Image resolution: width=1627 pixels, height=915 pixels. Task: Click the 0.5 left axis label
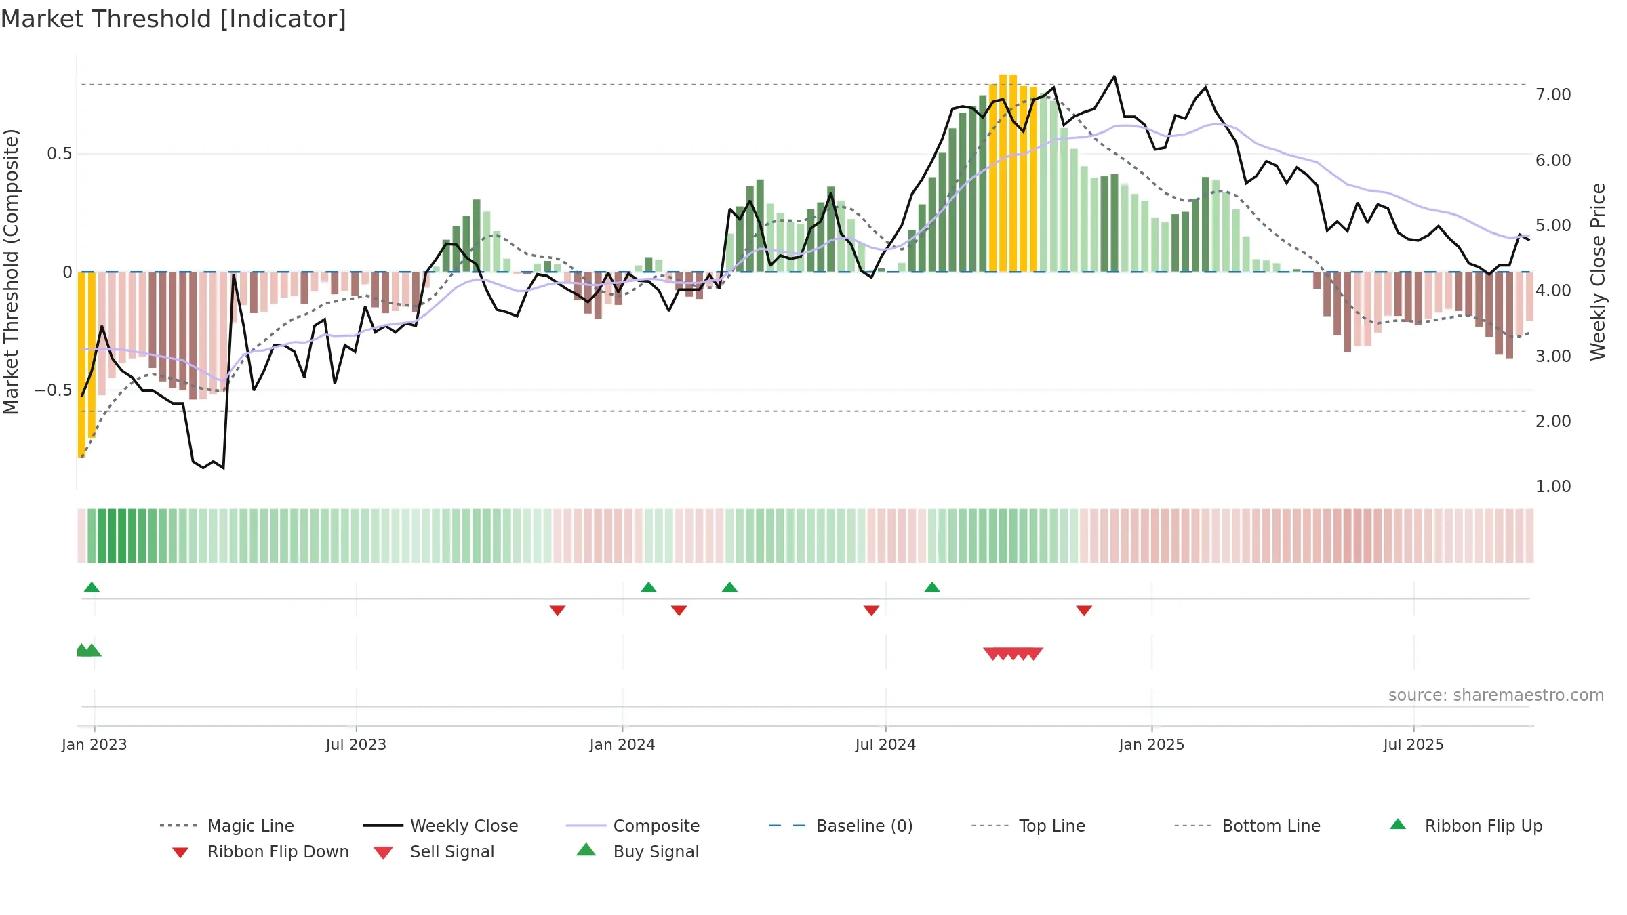[x=60, y=154]
